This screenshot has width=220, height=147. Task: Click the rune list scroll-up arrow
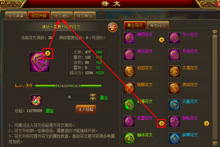tap(215, 32)
